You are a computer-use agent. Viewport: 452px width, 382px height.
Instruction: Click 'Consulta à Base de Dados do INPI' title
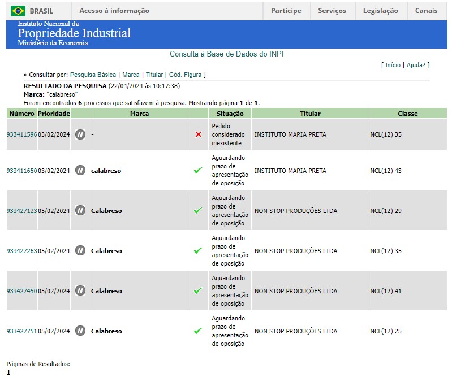(x=227, y=54)
